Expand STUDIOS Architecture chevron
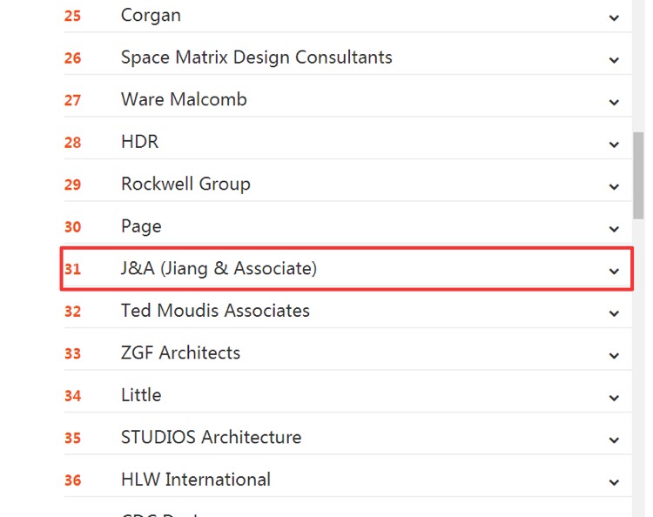The height and width of the screenshot is (517, 653). pos(614,440)
